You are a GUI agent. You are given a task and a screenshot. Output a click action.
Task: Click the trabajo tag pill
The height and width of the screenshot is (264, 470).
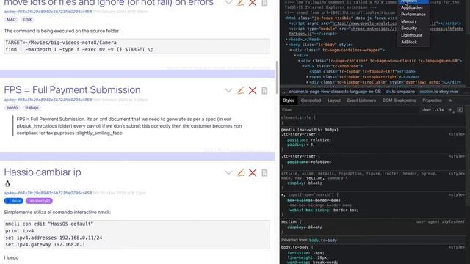tap(32, 108)
